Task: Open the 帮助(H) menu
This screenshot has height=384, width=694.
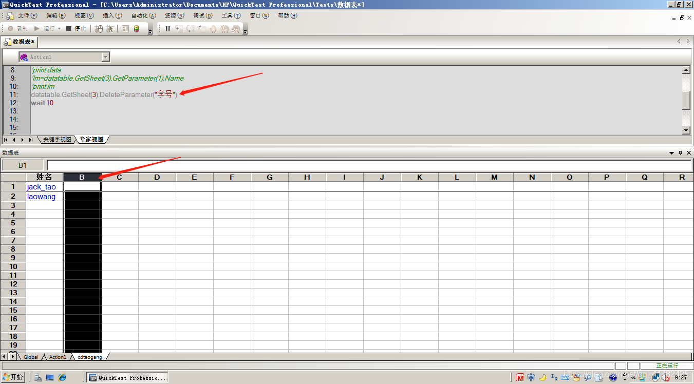Action: pyautogui.click(x=288, y=16)
